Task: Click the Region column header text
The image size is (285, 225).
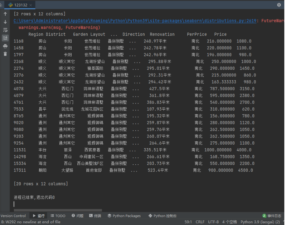Action: tap(36, 34)
